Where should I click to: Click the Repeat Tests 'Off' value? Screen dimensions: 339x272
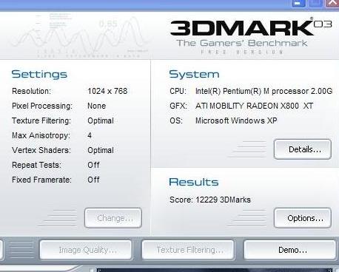click(93, 165)
